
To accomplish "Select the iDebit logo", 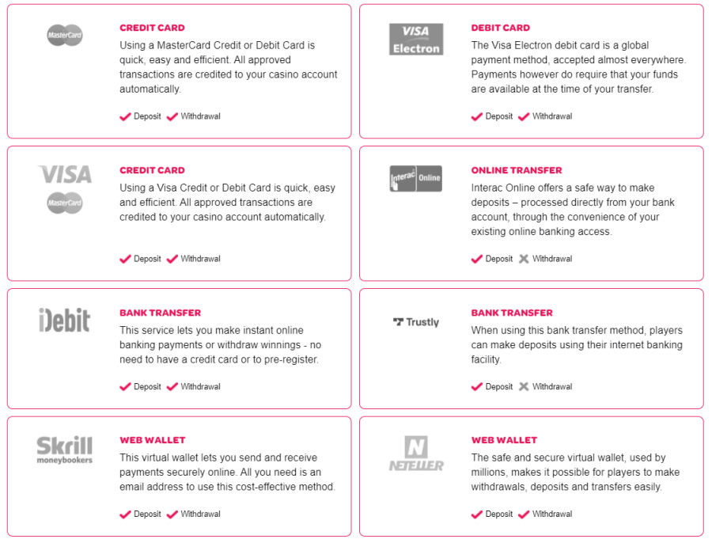I will (65, 320).
